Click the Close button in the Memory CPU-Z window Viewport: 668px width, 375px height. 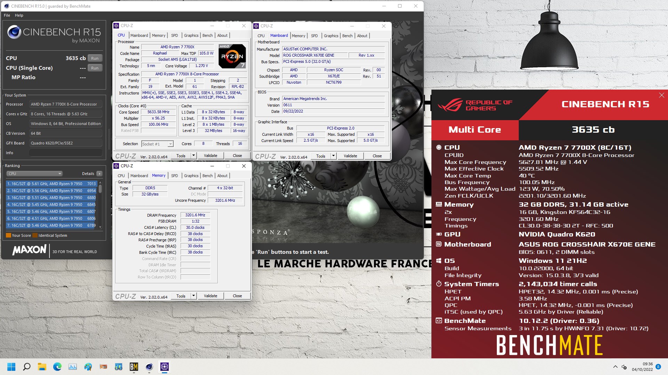pyautogui.click(x=237, y=296)
